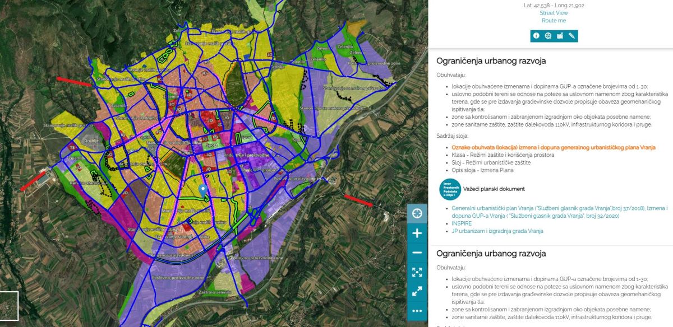Click the info icon in the teal toolbar
This screenshot has height=327, width=673.
pyautogui.click(x=536, y=36)
